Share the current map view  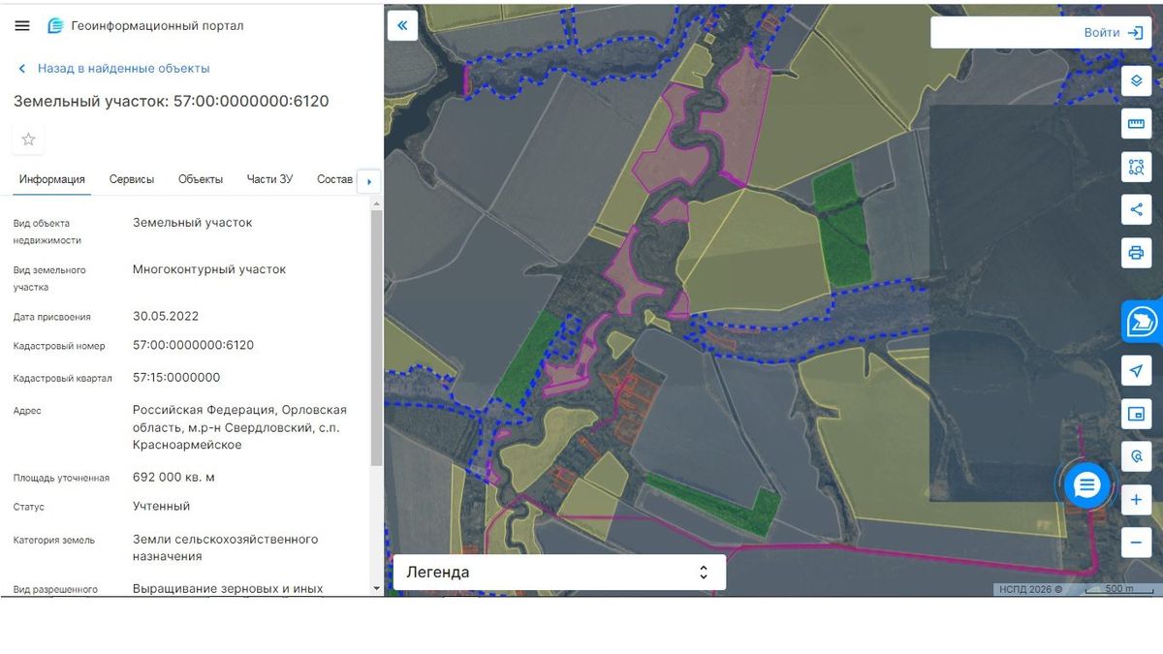tap(1136, 209)
